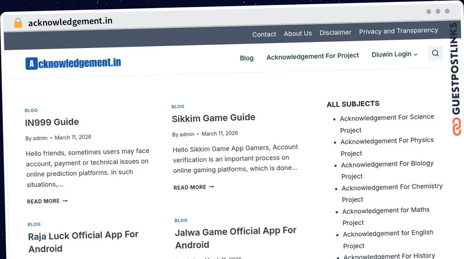Open Acknowledgement For Physics Project link
The height and width of the screenshot is (259, 464).
point(387,147)
